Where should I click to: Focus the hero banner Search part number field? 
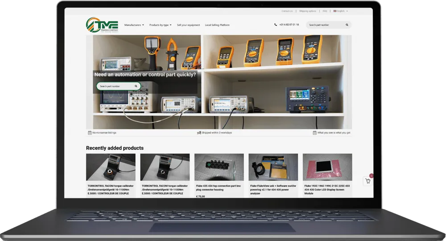(119, 86)
